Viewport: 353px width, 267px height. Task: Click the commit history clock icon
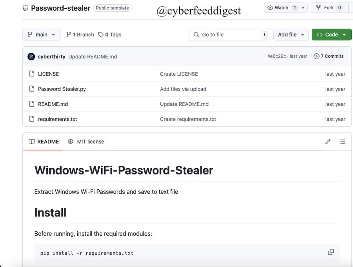[x=316, y=56]
